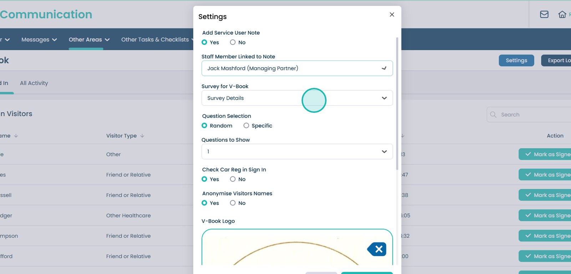Click checkmark on first Mark as Signed
The image size is (571, 274).
tap(528, 154)
